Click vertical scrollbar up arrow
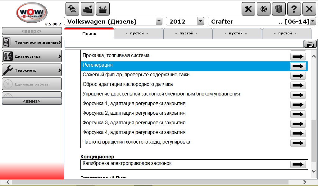318x186 pixels. [x=314, y=56]
